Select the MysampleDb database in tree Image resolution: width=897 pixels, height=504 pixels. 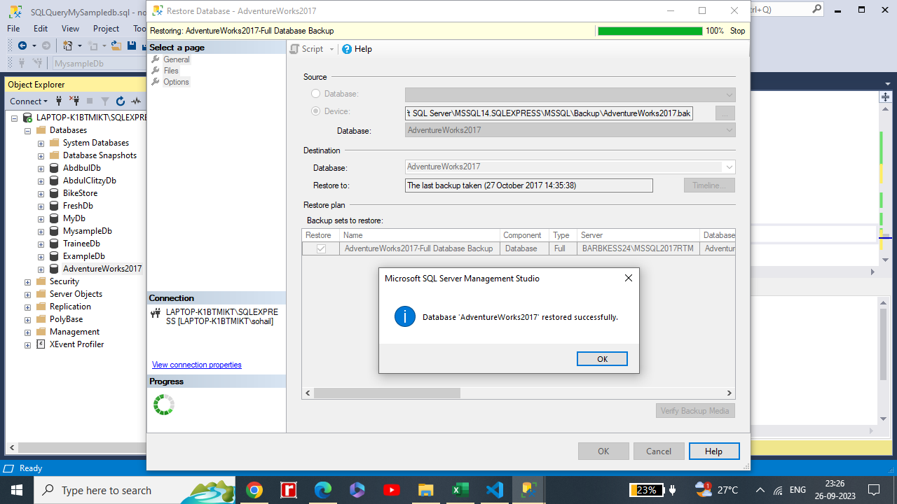(87, 231)
